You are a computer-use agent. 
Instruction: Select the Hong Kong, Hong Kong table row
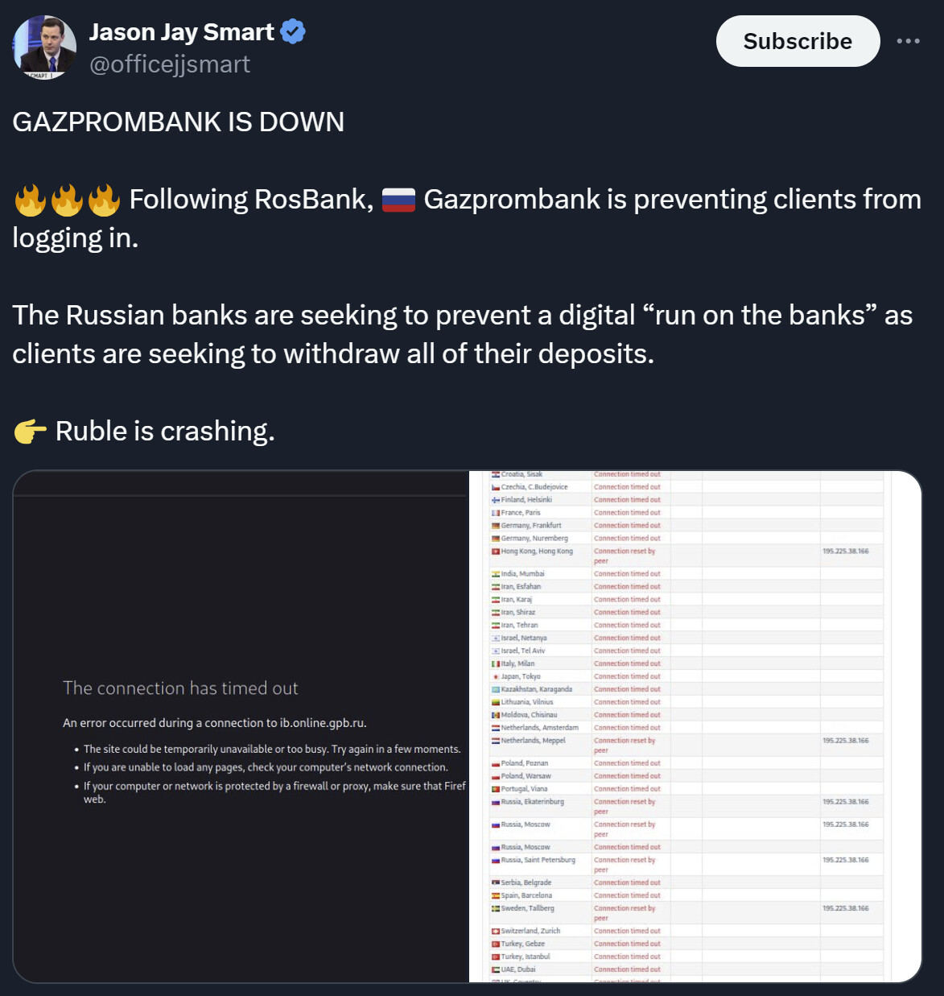pos(686,556)
